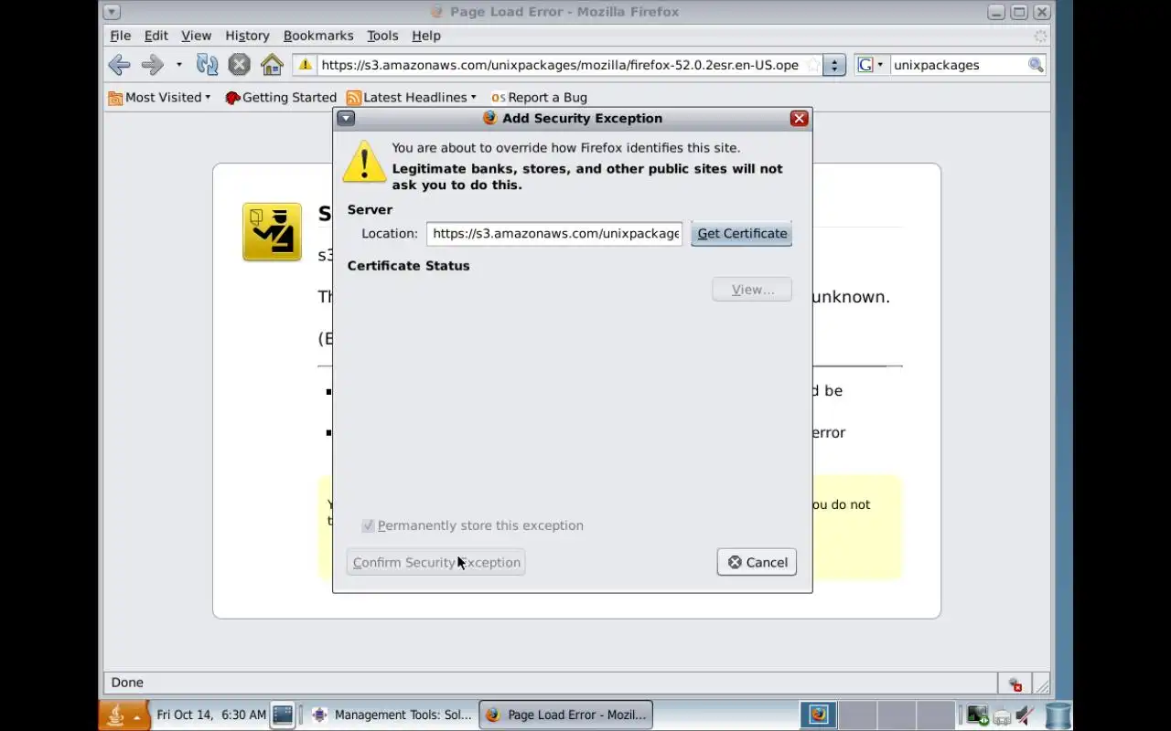
Task: Open the View menu
Action: (x=196, y=36)
